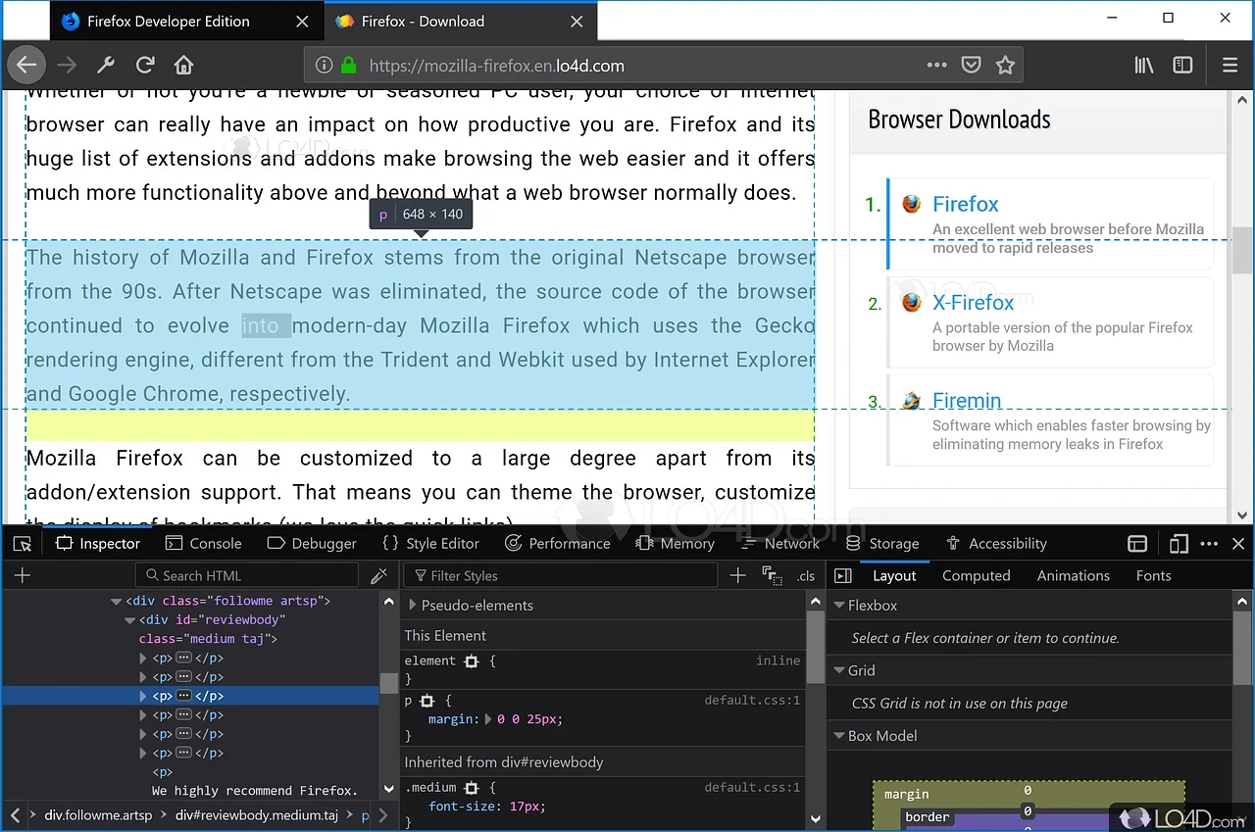Switch to the Console tab
Screen dimensions: 1255x832
point(204,544)
